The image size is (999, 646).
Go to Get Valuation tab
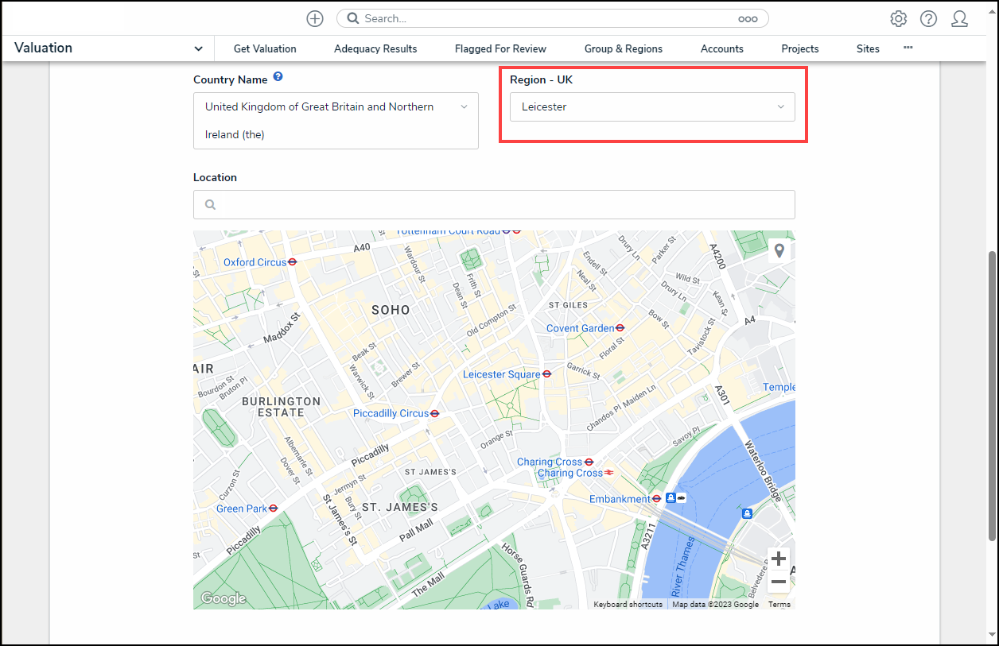[x=265, y=48]
